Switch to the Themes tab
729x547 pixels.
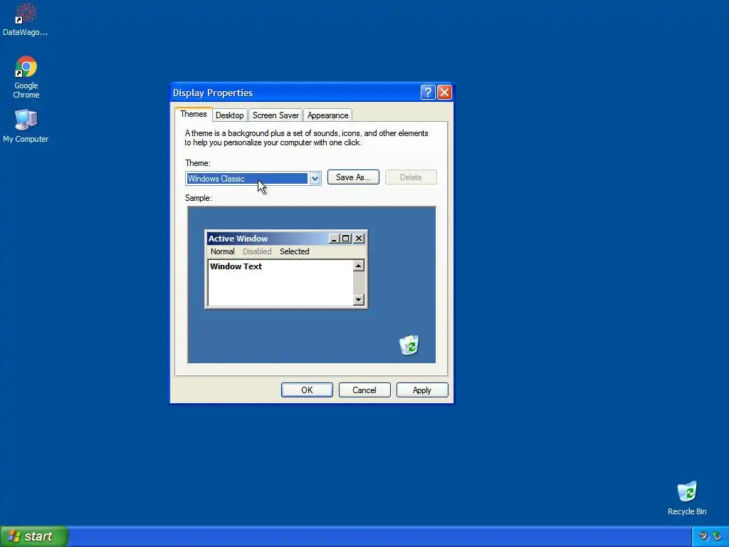click(x=194, y=115)
